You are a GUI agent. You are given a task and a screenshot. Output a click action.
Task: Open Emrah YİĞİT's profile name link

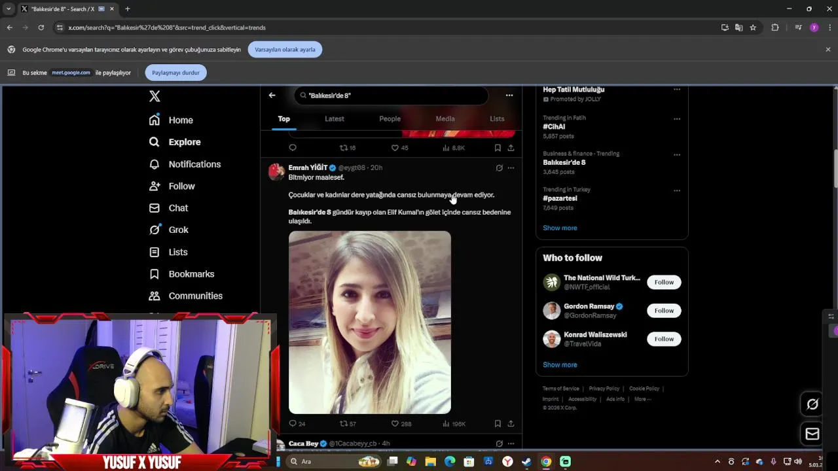pyautogui.click(x=308, y=168)
